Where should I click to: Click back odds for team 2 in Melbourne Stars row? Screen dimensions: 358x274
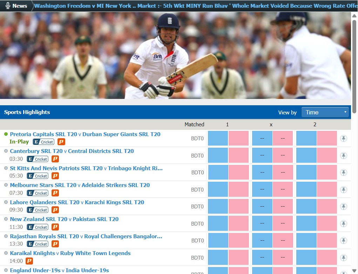306,189
